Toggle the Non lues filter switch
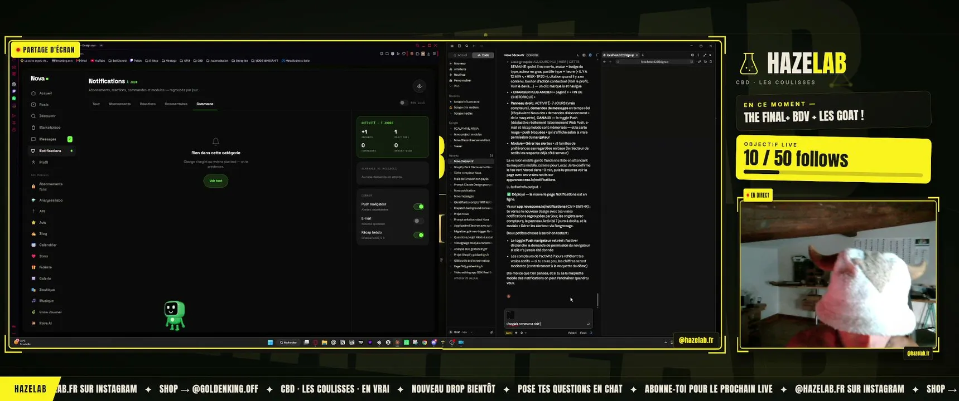This screenshot has width=959, height=401. click(403, 102)
